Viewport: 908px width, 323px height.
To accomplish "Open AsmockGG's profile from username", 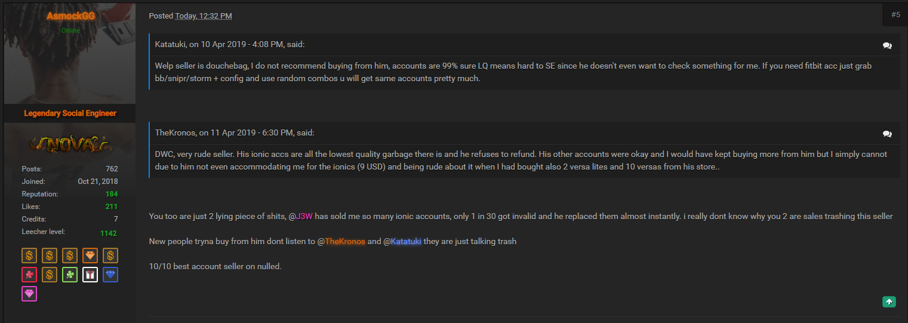I will tap(70, 16).
